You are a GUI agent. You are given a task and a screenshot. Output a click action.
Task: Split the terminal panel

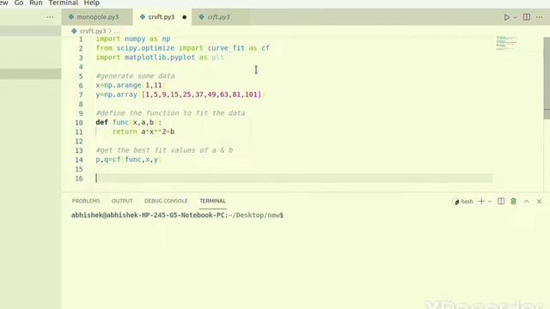(x=501, y=201)
